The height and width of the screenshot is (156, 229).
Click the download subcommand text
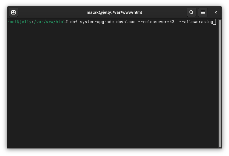tap(126, 22)
